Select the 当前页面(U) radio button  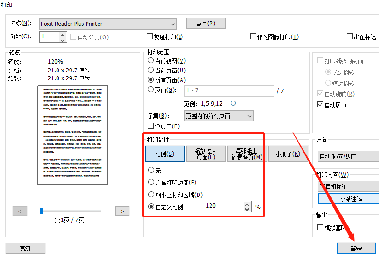tap(151, 70)
